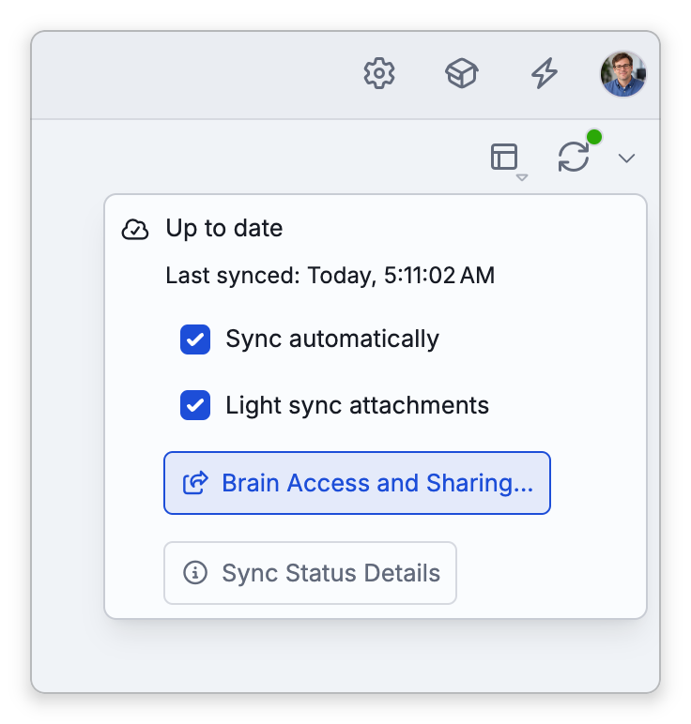Screen dimensions: 691x724
Task: Open the settings gear icon
Action: pos(379,73)
